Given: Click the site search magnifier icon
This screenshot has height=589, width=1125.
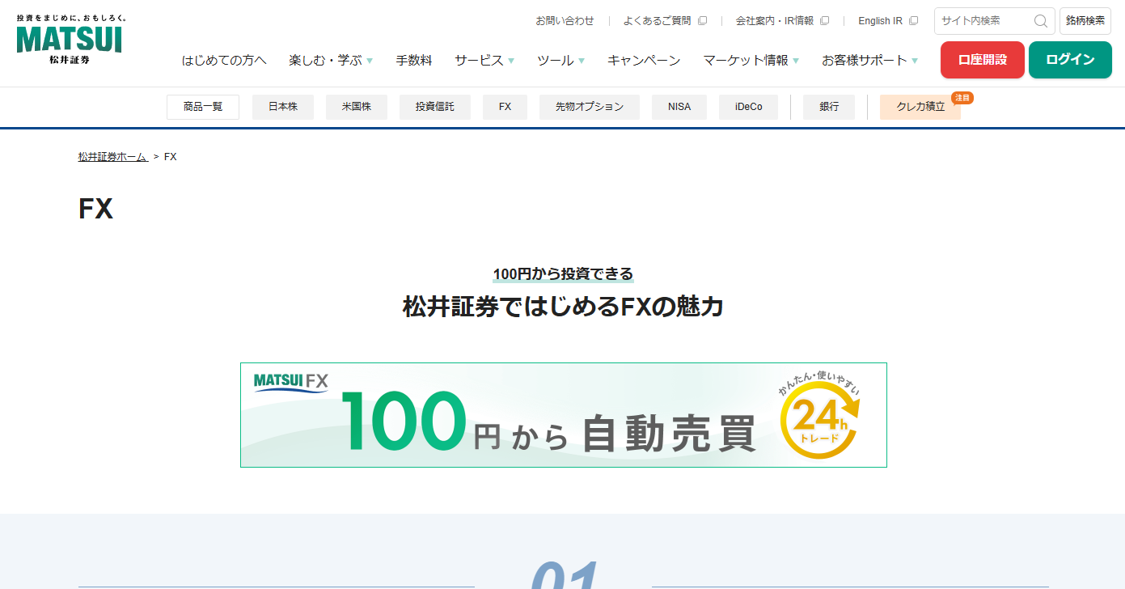Looking at the screenshot, I should [1041, 21].
